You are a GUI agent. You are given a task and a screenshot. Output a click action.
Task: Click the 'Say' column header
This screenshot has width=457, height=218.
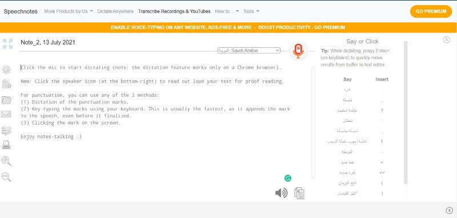pos(347,79)
